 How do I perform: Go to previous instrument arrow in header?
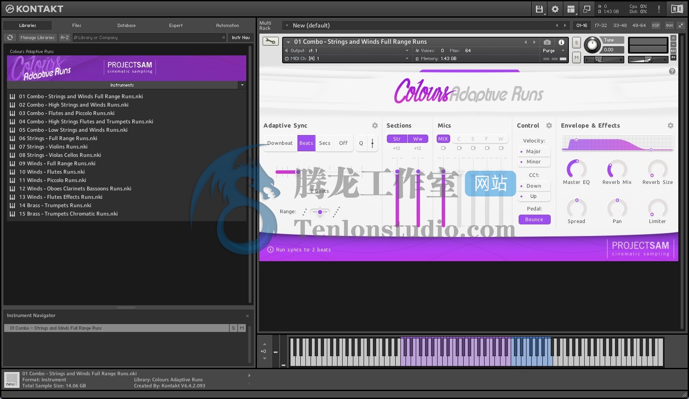(526, 42)
